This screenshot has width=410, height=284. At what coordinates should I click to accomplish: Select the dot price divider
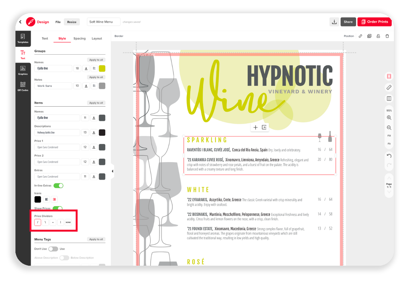pos(53,222)
